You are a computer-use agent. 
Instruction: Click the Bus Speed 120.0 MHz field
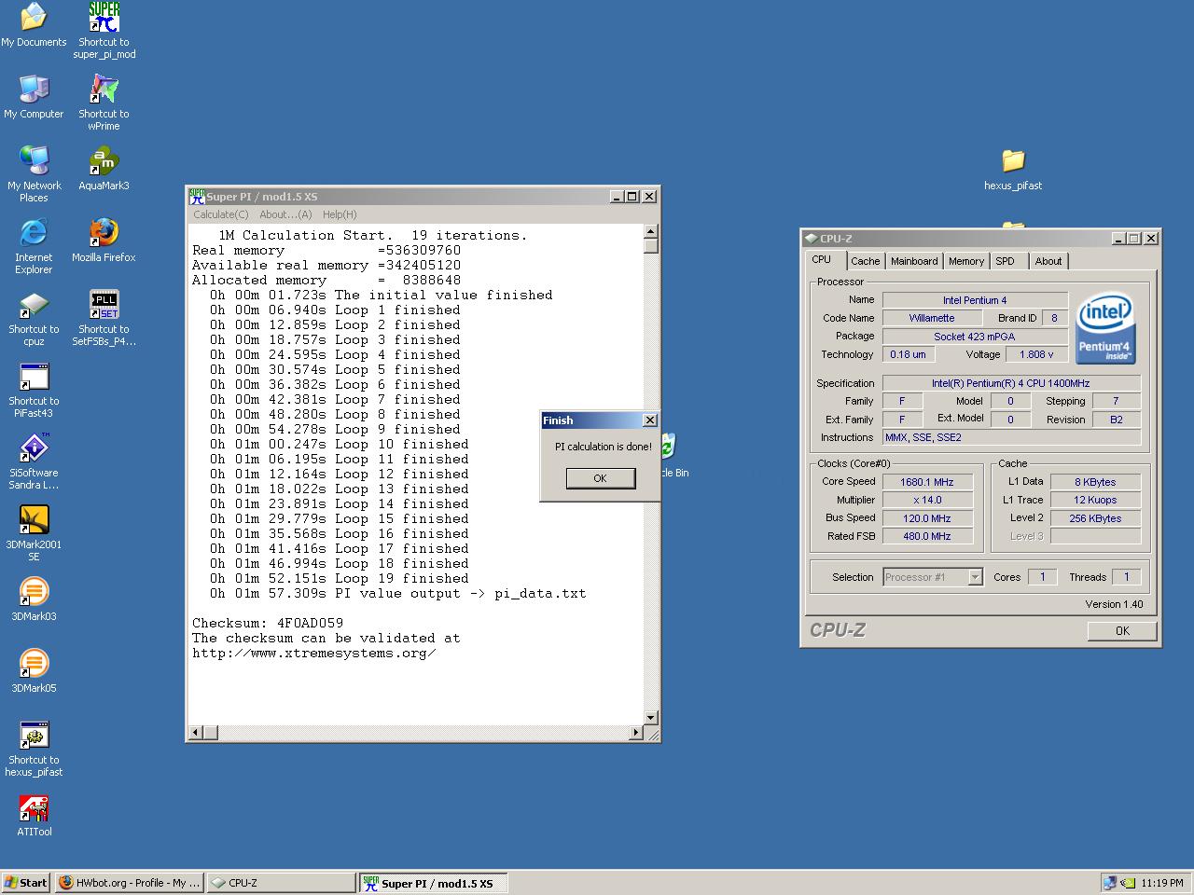point(927,518)
